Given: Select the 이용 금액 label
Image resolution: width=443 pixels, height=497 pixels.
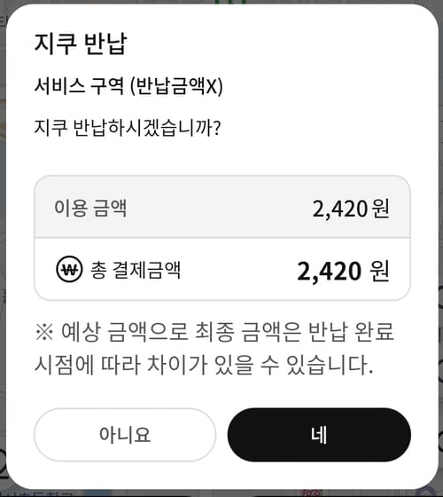Looking at the screenshot, I should [x=90, y=209].
